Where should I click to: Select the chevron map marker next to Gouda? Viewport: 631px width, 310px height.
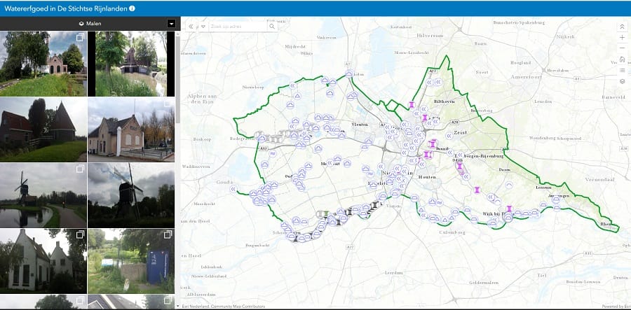tap(233, 189)
